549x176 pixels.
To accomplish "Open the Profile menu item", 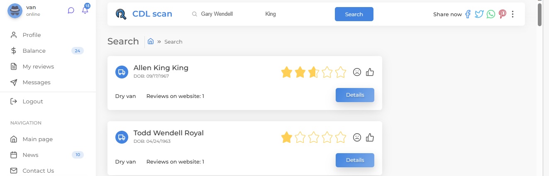I will (x=32, y=35).
